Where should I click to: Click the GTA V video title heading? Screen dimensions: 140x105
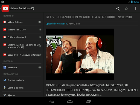[x=89, y=17]
